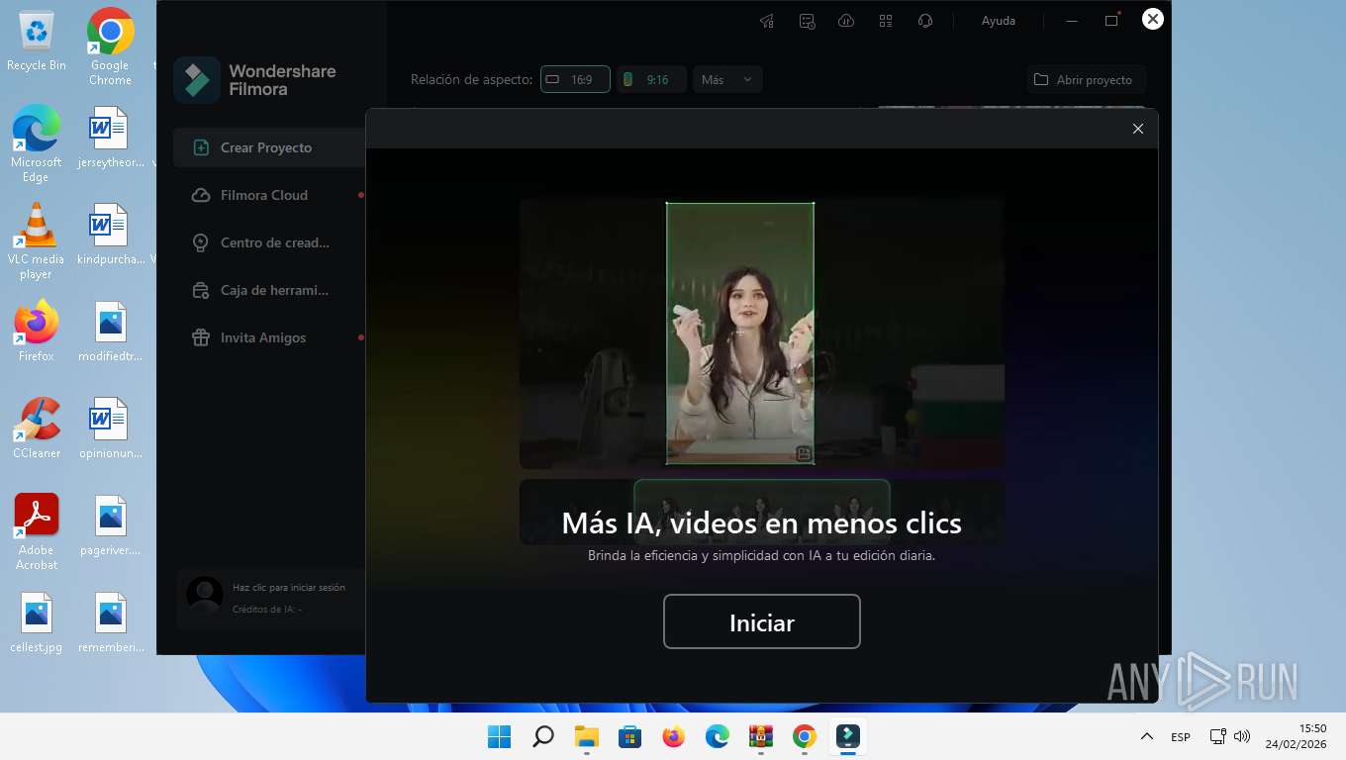Open the Microsoft Edge desktop shortcut

[x=37, y=144]
